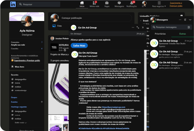Viewport: 194px width, 131px height.
Task: Open Mensagens icon in top navigation
Action: click(x=119, y=3)
